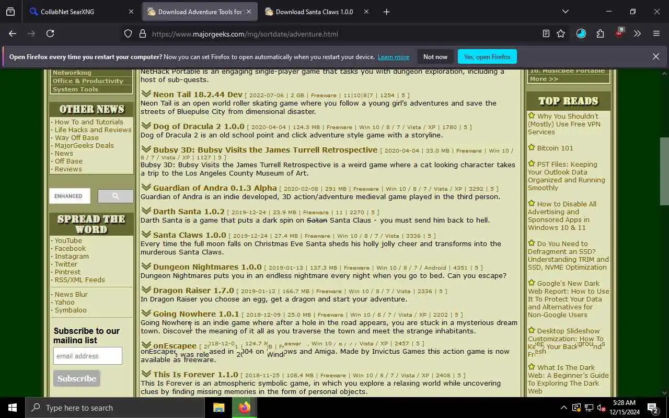The height and width of the screenshot is (418, 669).
Task: Open Office & Productivity category
Action: [x=88, y=81]
